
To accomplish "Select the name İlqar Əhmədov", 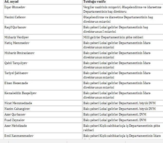I will [15, 7].
